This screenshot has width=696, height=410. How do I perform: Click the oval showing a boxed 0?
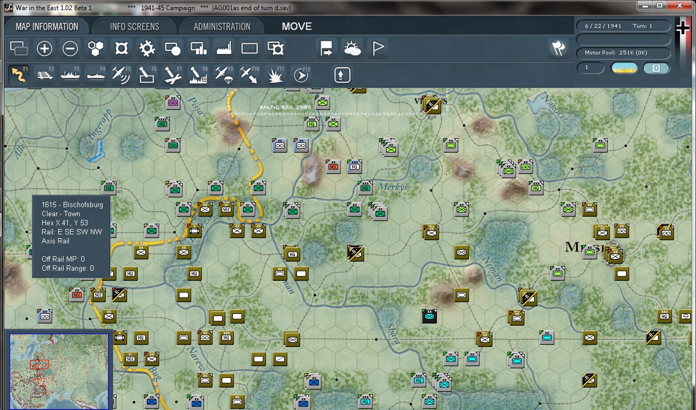point(656,68)
